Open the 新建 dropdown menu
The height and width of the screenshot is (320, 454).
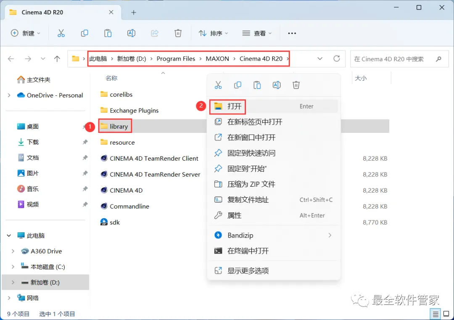point(26,33)
